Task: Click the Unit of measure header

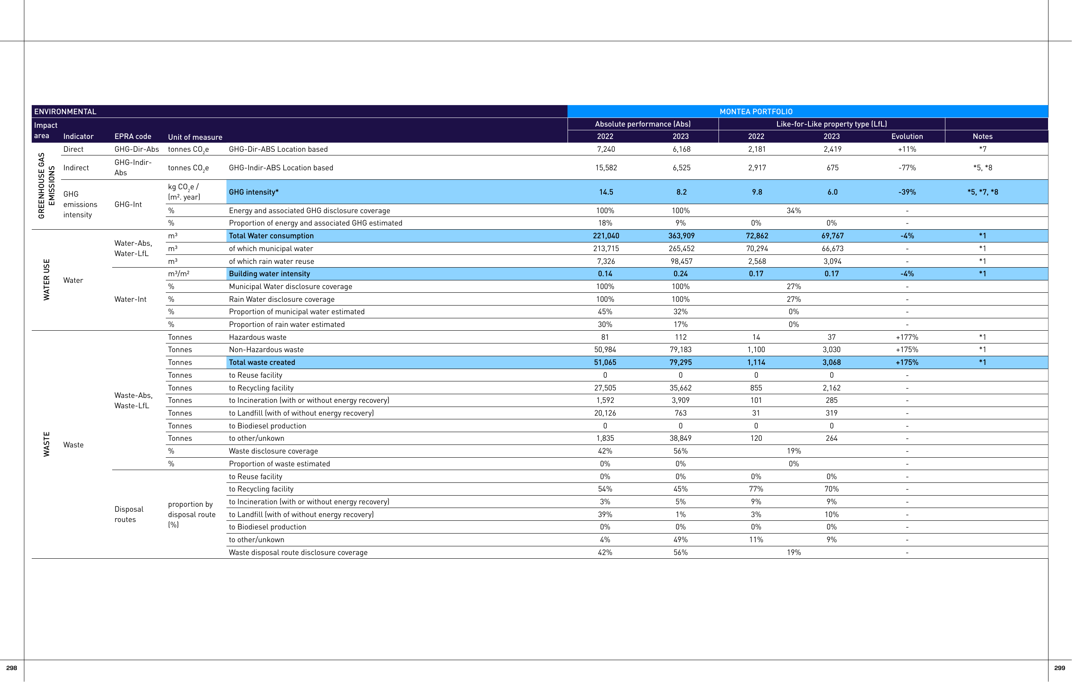Action: point(195,137)
